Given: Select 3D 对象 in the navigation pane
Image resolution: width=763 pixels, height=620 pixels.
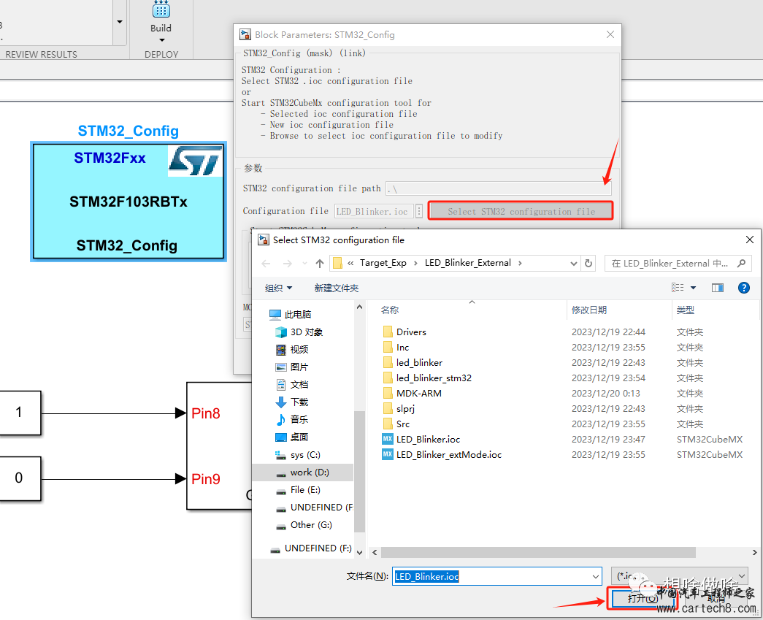Looking at the screenshot, I should pyautogui.click(x=307, y=332).
